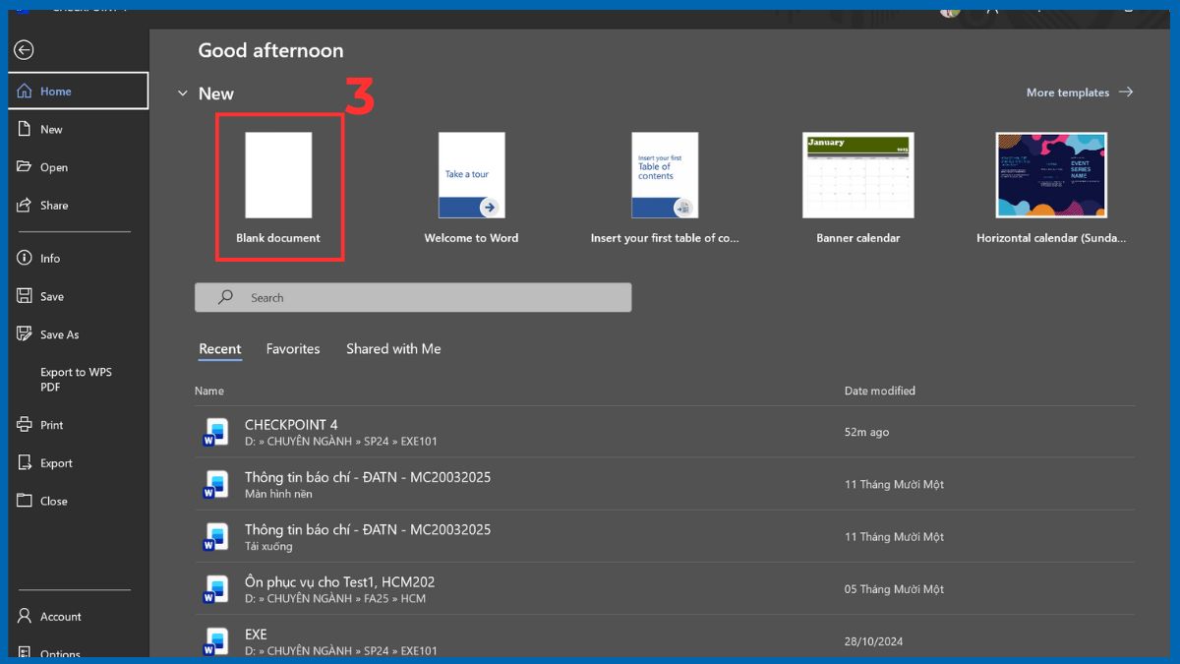Image resolution: width=1180 pixels, height=664 pixels.
Task: Open Account page in sidebar
Action: click(x=60, y=617)
